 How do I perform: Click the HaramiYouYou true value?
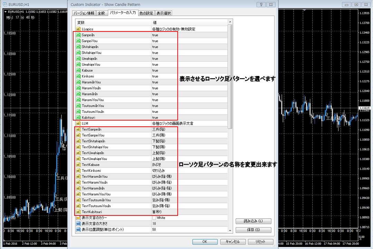[155, 100]
